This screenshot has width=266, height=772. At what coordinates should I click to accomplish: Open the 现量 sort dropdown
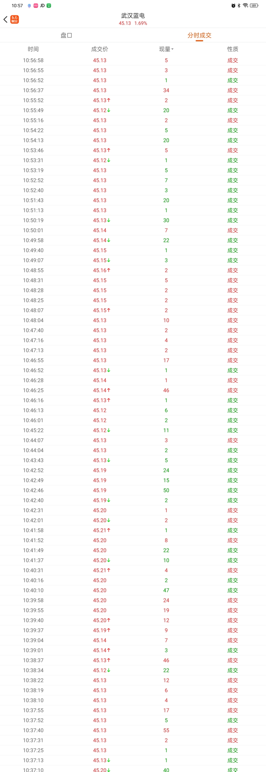(166, 49)
